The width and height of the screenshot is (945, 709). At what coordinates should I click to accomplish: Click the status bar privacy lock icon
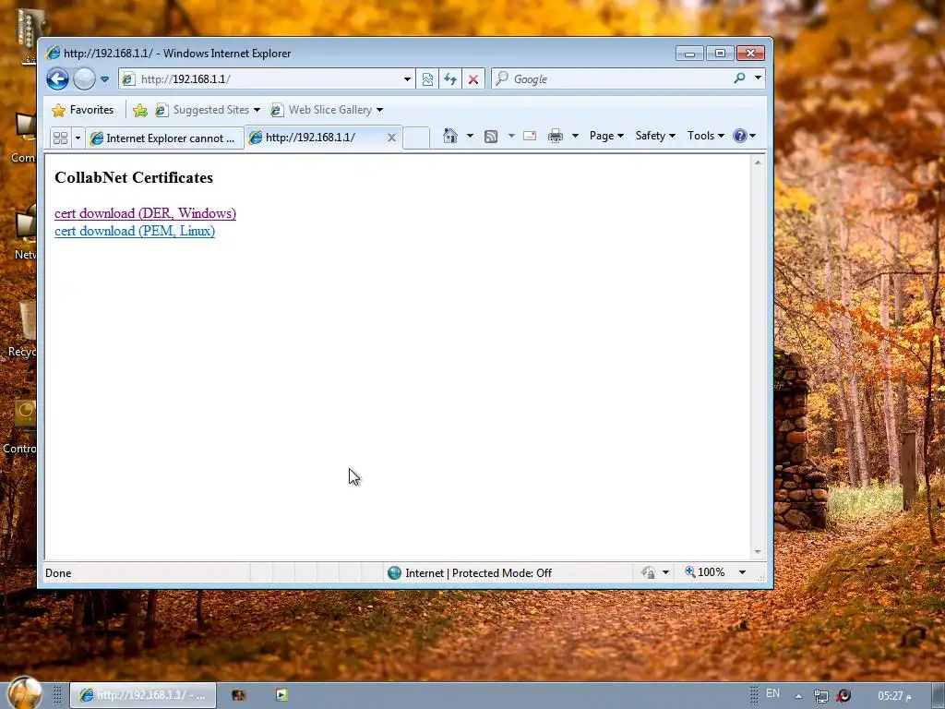649,572
